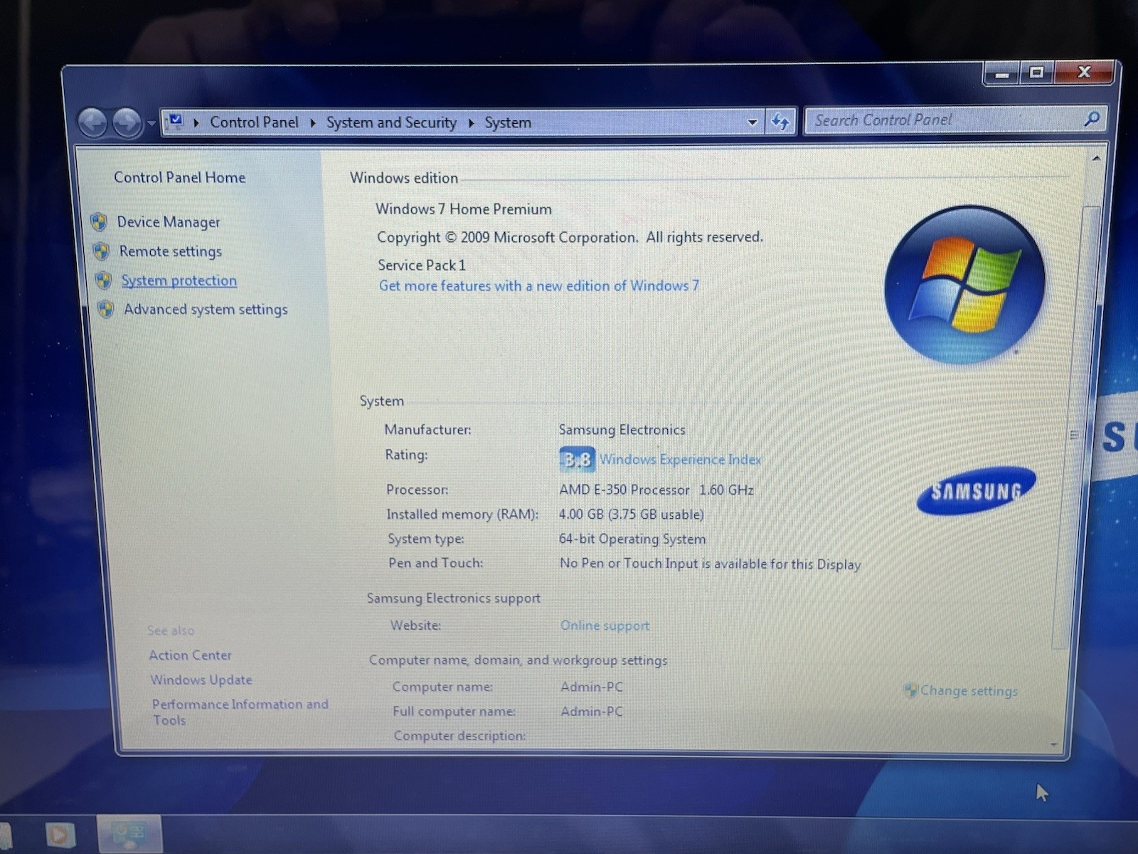Maximize the System window
Screen dimensions: 1138x854
pyautogui.click(x=1037, y=73)
